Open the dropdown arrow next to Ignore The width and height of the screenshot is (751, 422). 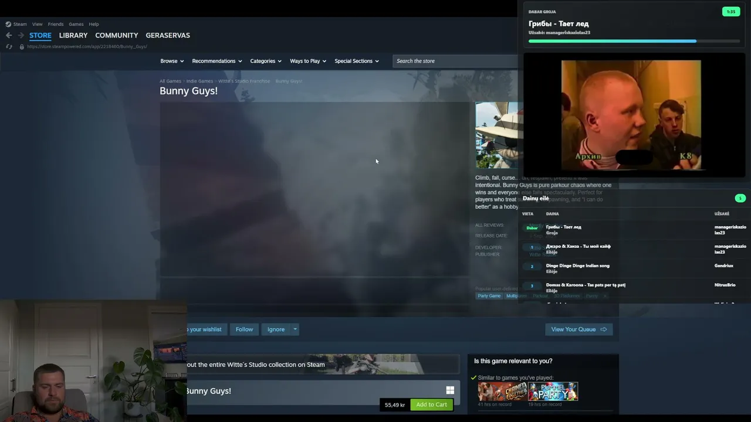[295, 329]
